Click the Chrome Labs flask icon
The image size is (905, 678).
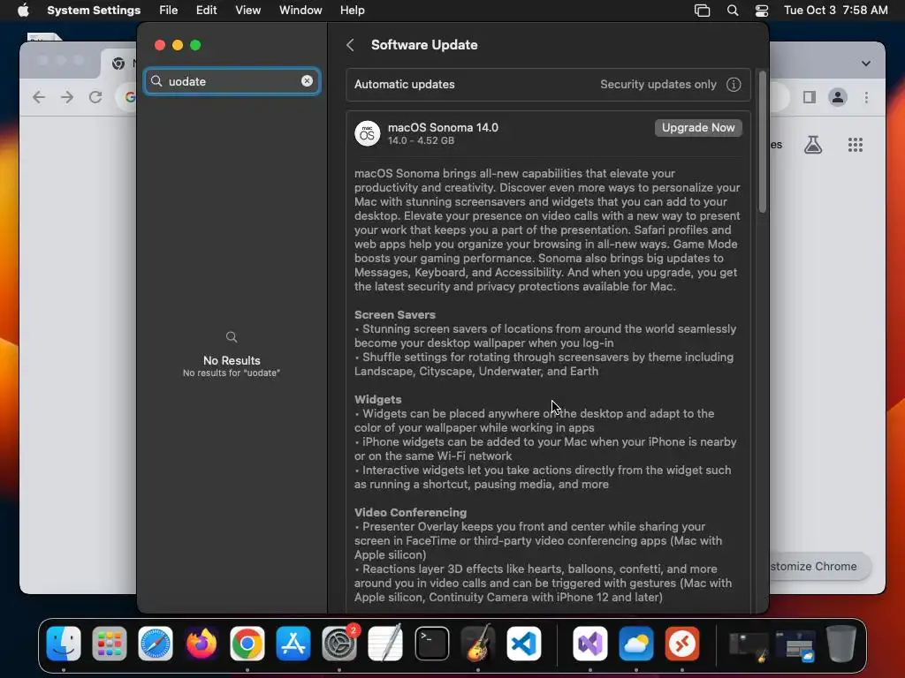click(813, 145)
